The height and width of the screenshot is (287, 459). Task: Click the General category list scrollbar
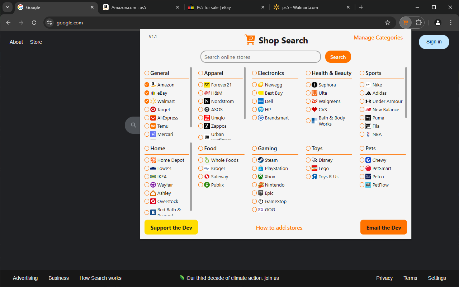coord(191,97)
